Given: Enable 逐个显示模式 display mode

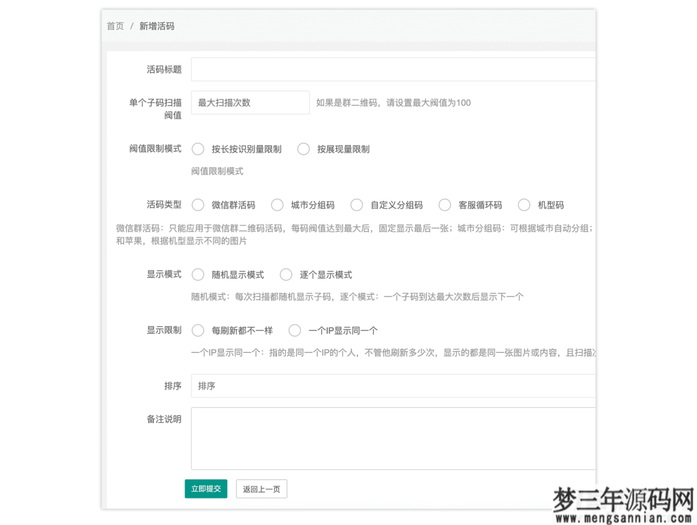Looking at the screenshot, I should 286,275.
